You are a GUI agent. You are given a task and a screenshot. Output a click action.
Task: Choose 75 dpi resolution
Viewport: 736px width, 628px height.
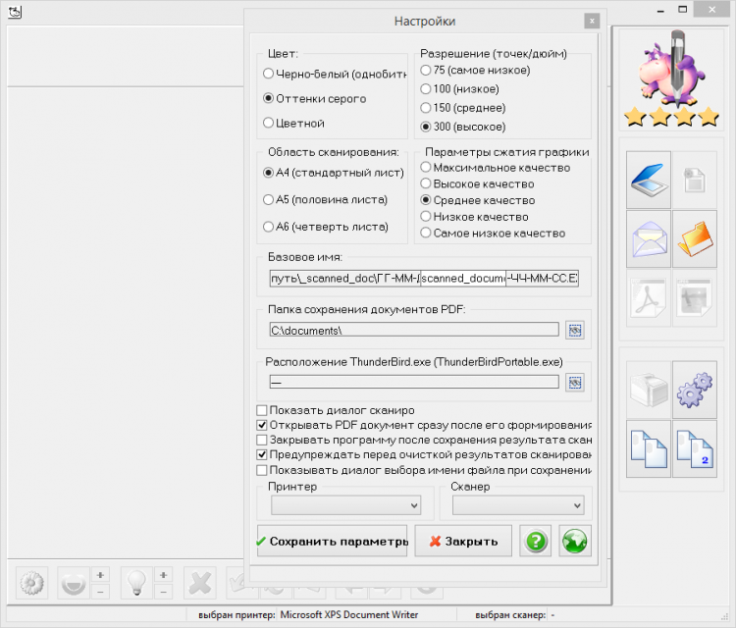tap(475, 70)
